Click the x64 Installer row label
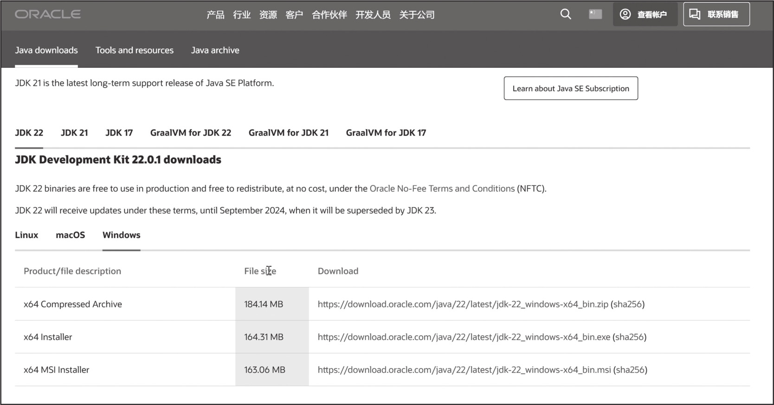Screen dimensions: 774x405 tap(48, 337)
